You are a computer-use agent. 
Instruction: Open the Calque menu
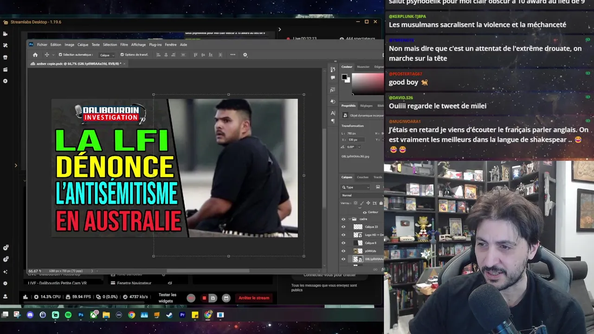(x=83, y=45)
